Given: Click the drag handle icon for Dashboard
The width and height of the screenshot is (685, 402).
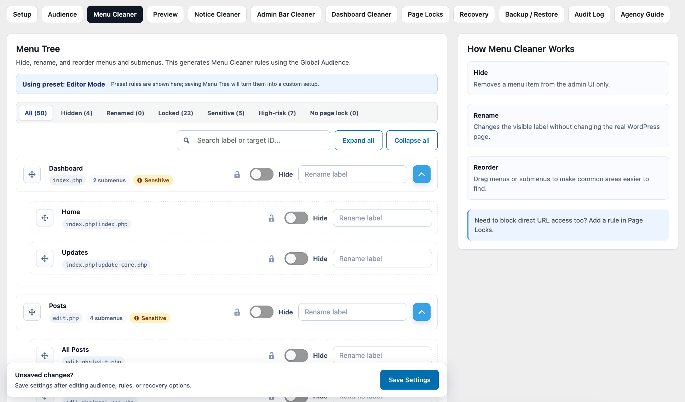Looking at the screenshot, I should (x=32, y=175).
